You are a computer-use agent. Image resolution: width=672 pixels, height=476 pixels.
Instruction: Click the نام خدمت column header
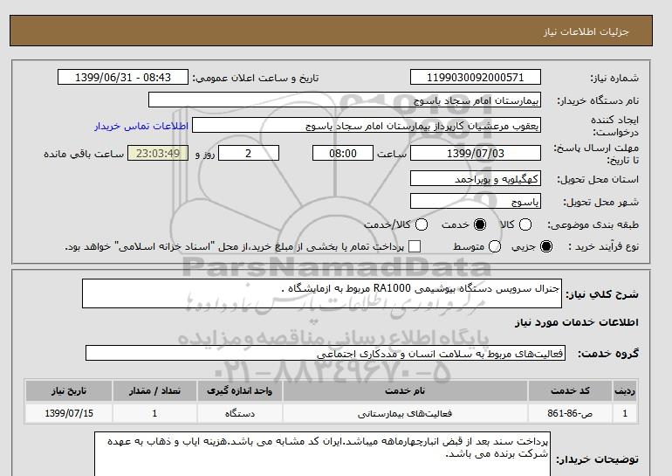pos(405,390)
